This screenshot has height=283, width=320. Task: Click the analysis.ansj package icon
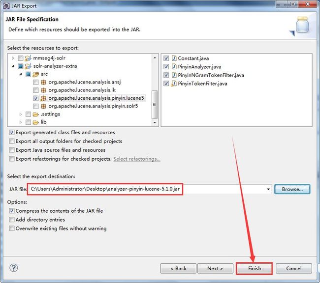tap(43, 82)
